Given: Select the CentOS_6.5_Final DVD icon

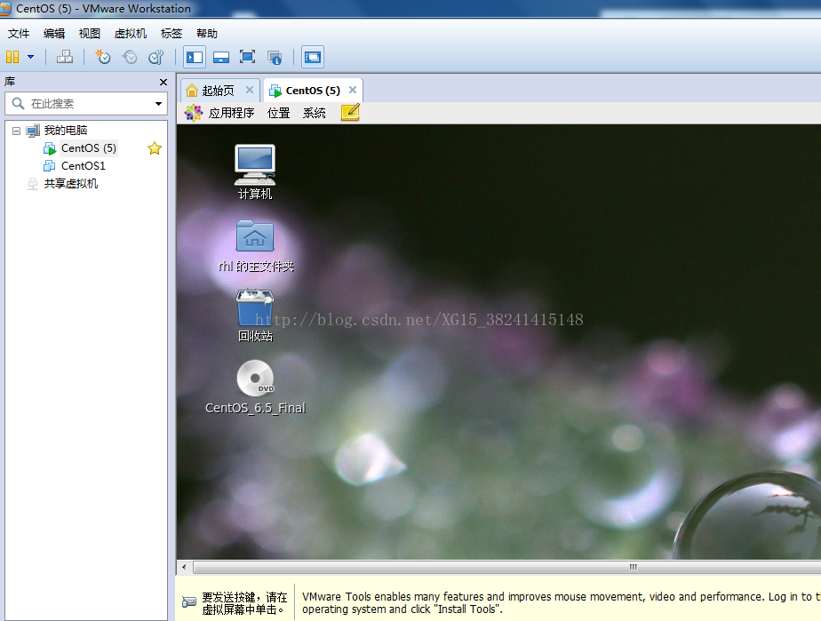Looking at the screenshot, I should (x=255, y=387).
